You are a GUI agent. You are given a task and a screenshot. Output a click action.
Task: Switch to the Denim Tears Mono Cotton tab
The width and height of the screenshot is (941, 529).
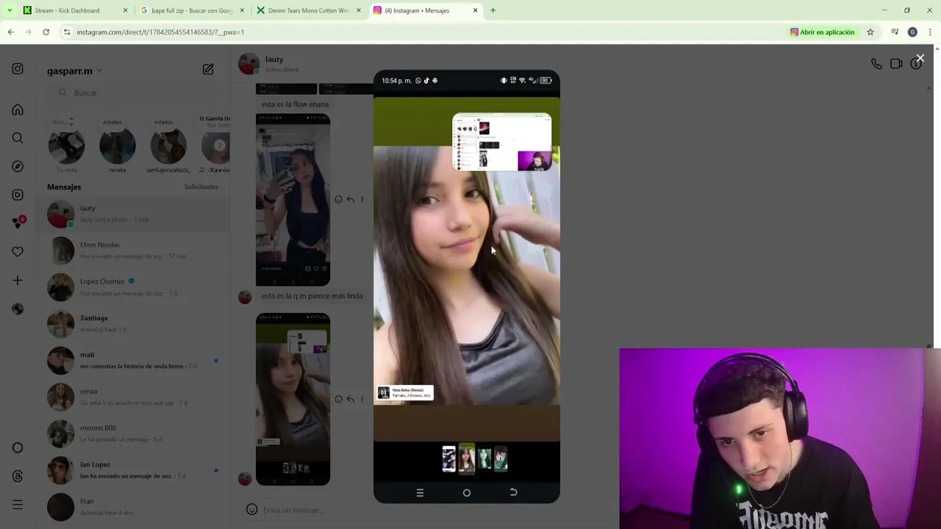(x=309, y=10)
